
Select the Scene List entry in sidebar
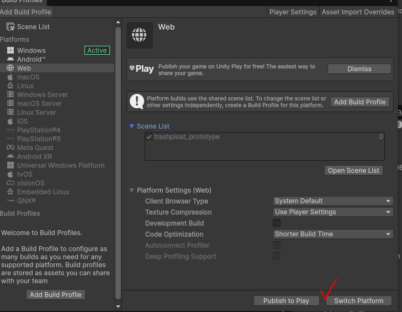point(57,27)
